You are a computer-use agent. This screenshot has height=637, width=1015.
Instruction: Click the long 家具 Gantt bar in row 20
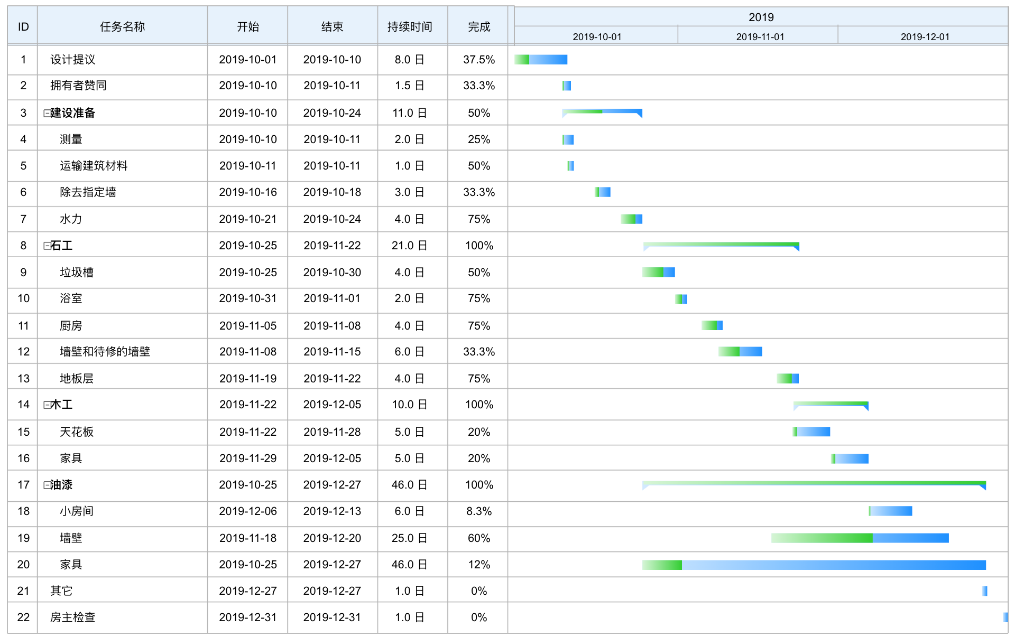click(x=814, y=565)
